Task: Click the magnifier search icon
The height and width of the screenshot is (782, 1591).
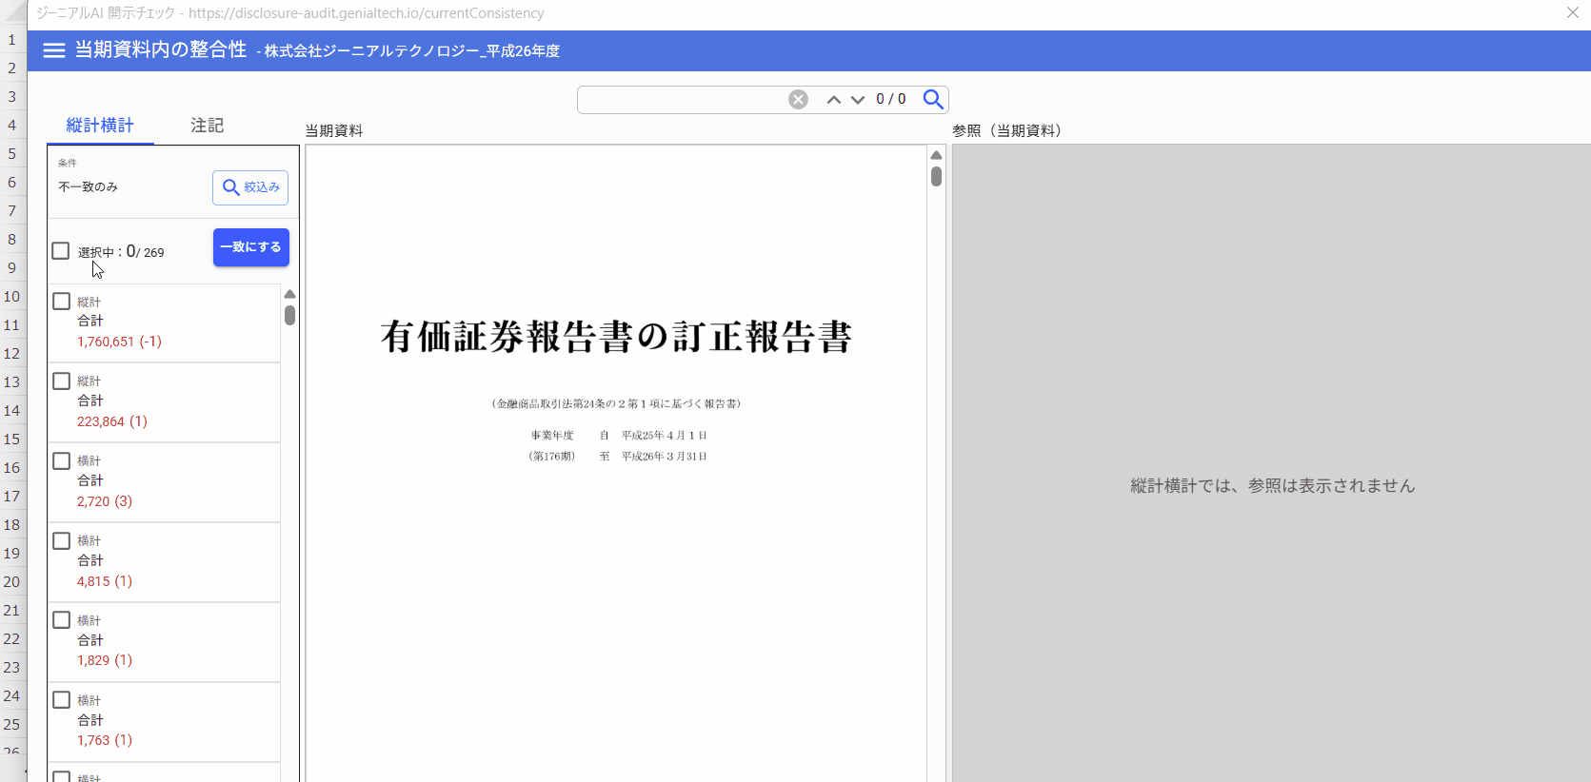Action: coord(933,99)
